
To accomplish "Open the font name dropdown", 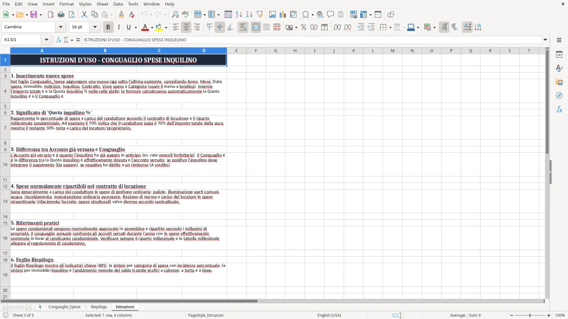I will coord(61,27).
